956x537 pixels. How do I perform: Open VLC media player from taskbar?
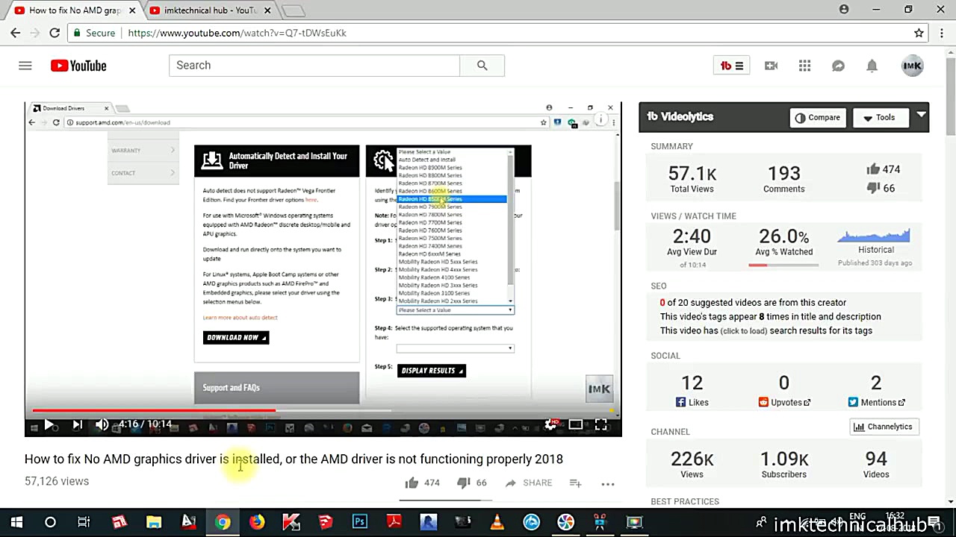pos(497,522)
